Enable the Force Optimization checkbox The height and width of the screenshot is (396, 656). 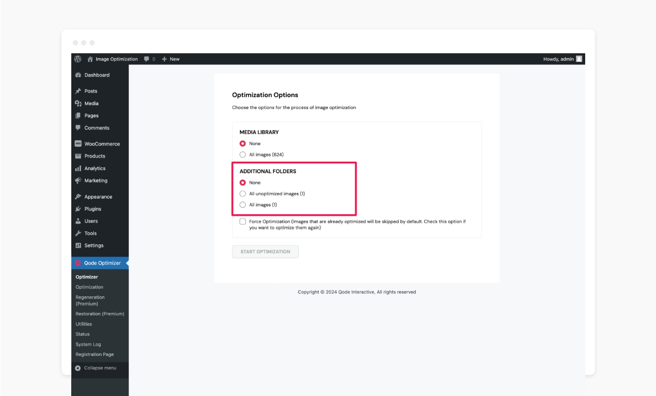click(243, 221)
